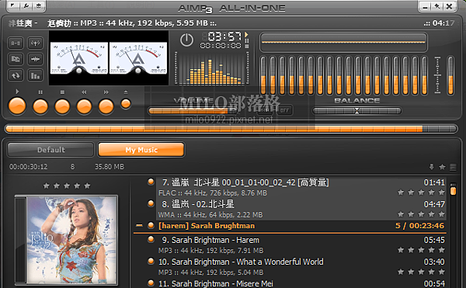Click the orange bullet beside the group header
466x288 pixels.
pos(151,225)
